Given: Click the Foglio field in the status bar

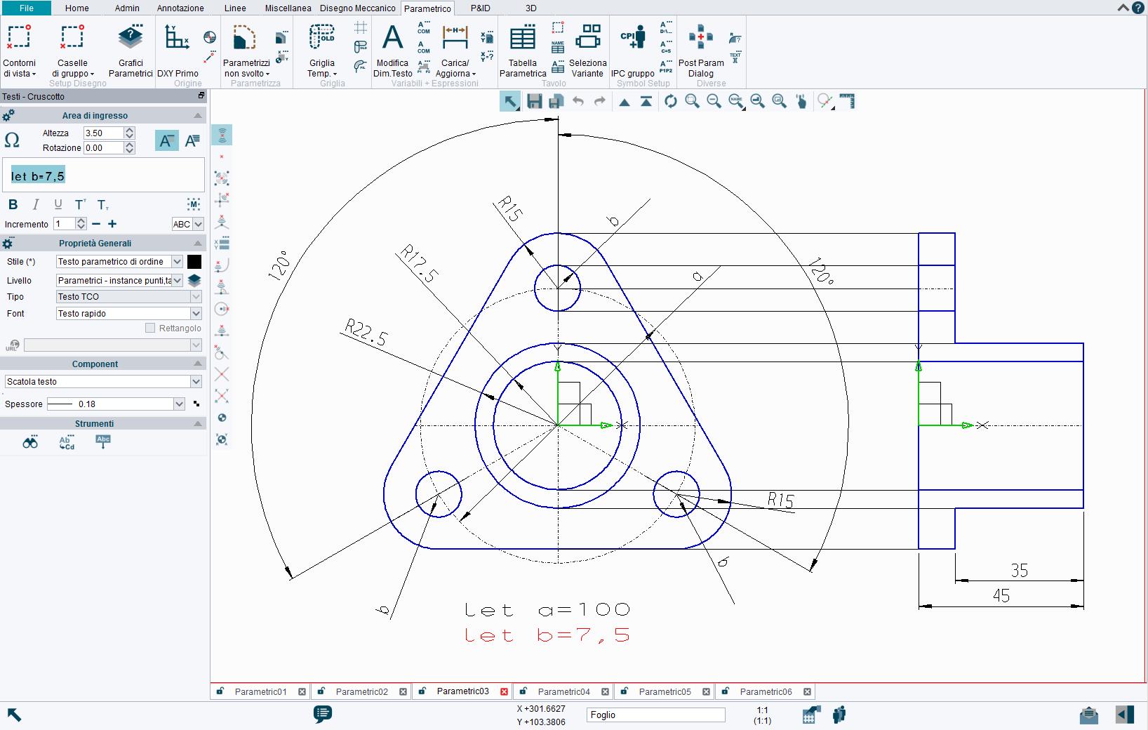Looking at the screenshot, I should [655, 715].
